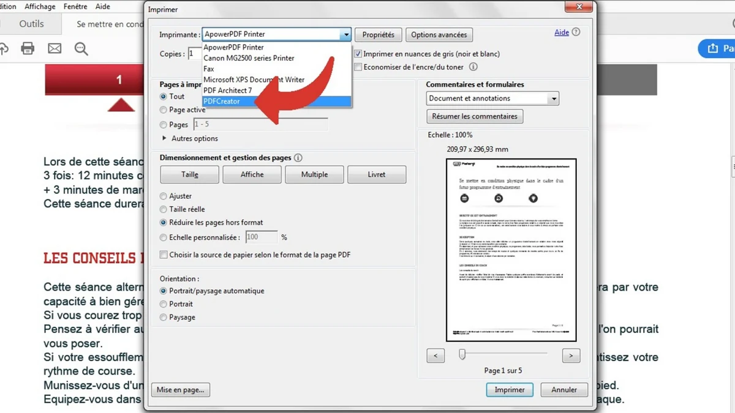Click the email envelope icon

coord(55,49)
